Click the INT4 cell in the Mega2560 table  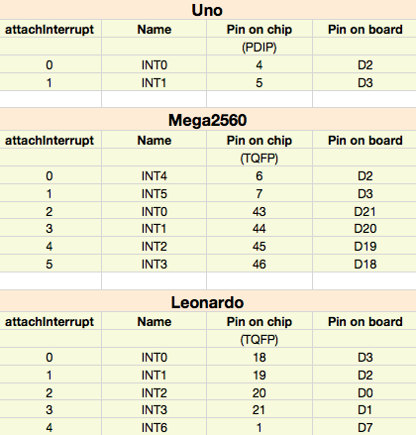[155, 176]
